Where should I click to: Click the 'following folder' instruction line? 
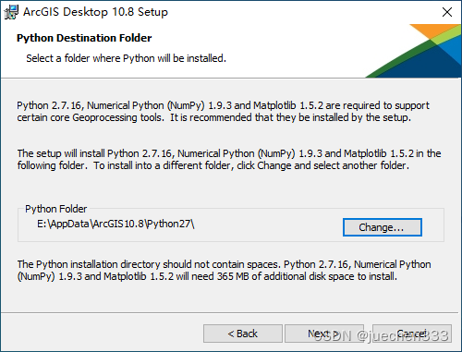[x=213, y=165]
